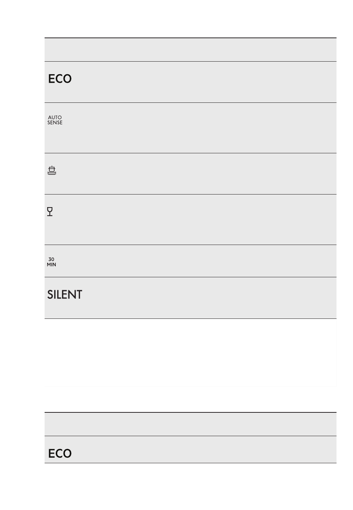The height and width of the screenshot is (510, 353).
Task: Click the SILENT programme label
Action: coord(65,295)
